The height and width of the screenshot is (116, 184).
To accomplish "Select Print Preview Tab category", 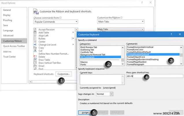I will (89, 47).
